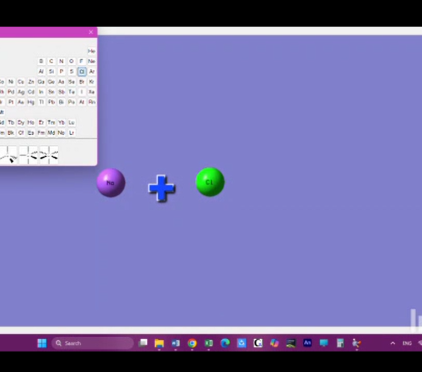The width and height of the screenshot is (422, 372).
Task: Open Word from the taskbar
Action: pos(175,343)
